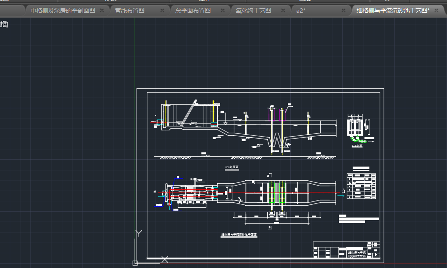Screen dimensions: 447x268
Task: Open the 总平面布置图 drawing tab
Action: pos(193,10)
